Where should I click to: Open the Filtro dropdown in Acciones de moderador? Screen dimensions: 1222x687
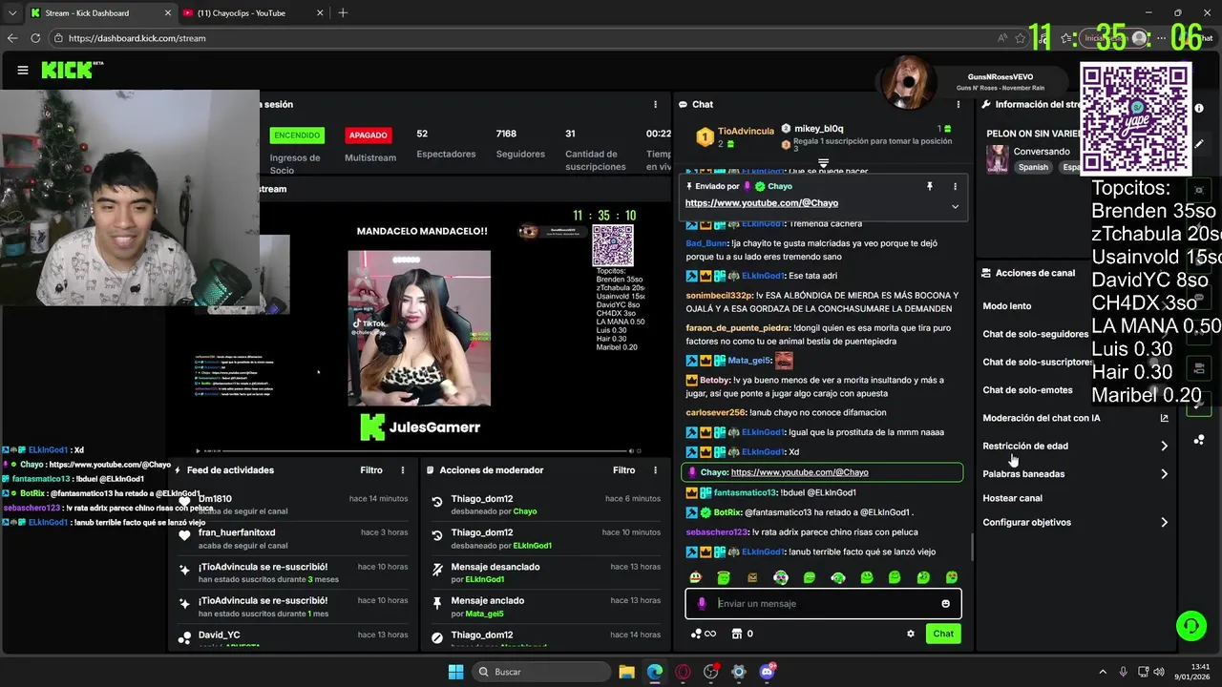(623, 470)
